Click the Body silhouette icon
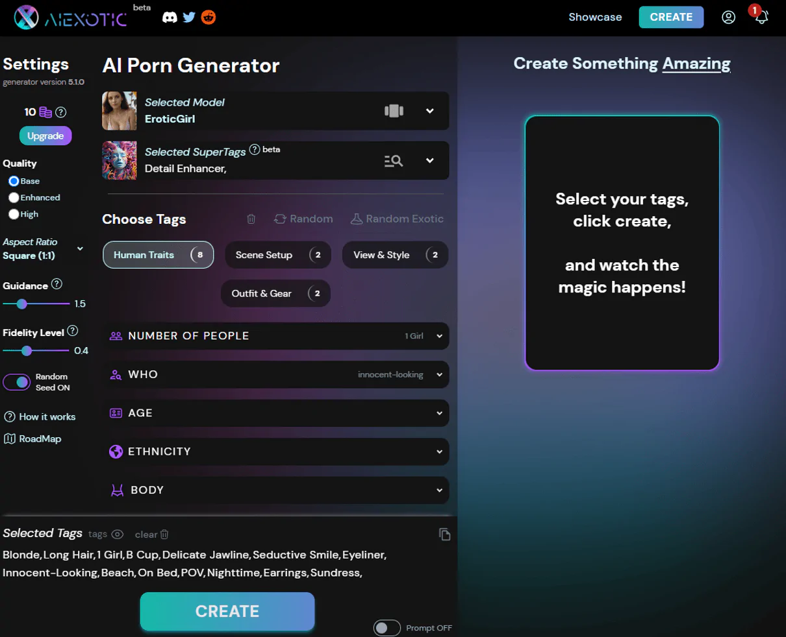 click(117, 490)
